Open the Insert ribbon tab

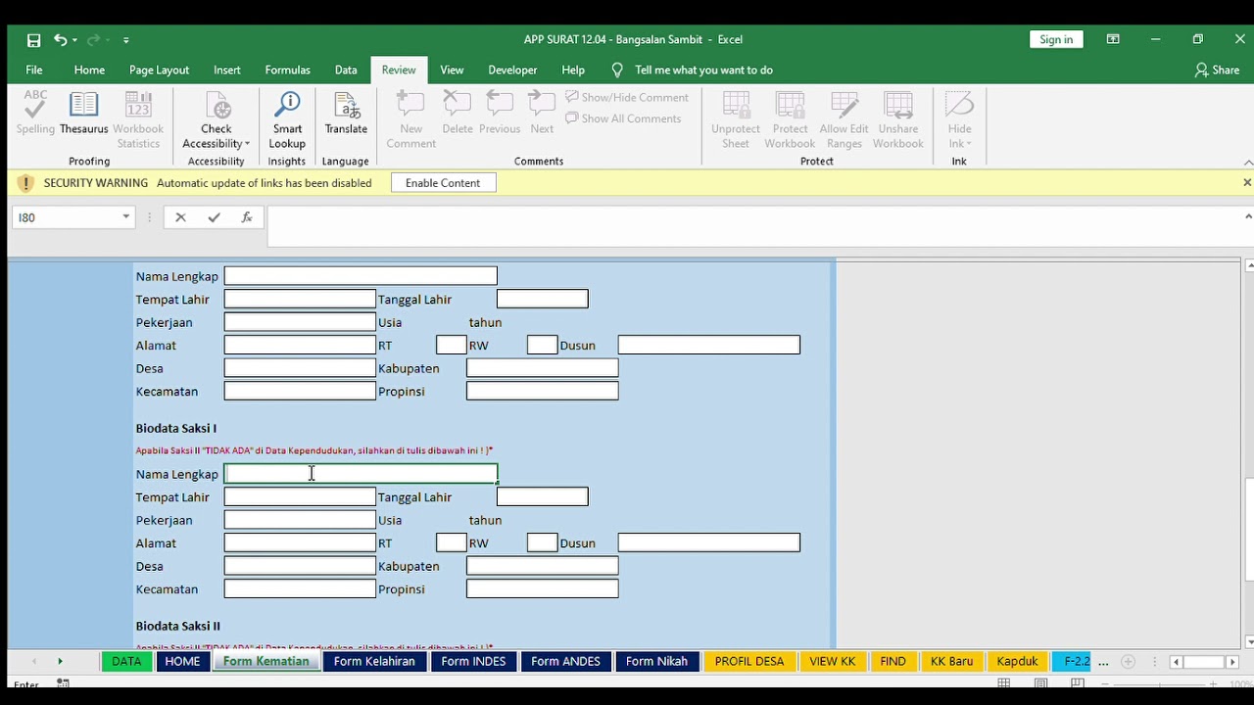227,70
